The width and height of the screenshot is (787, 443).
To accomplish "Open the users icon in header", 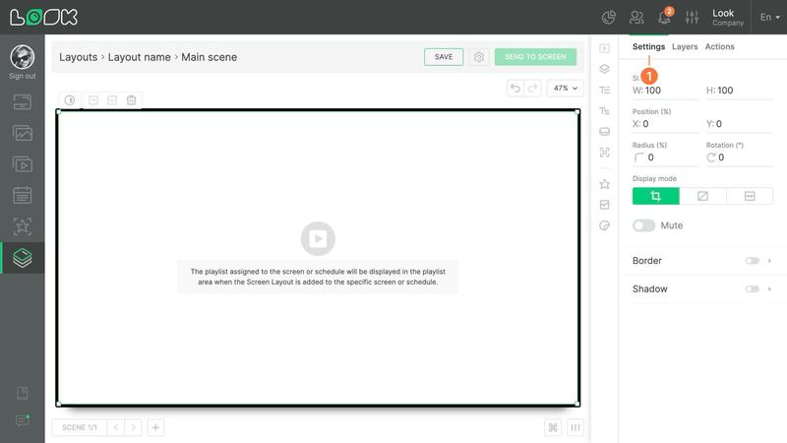I will pyautogui.click(x=636, y=18).
